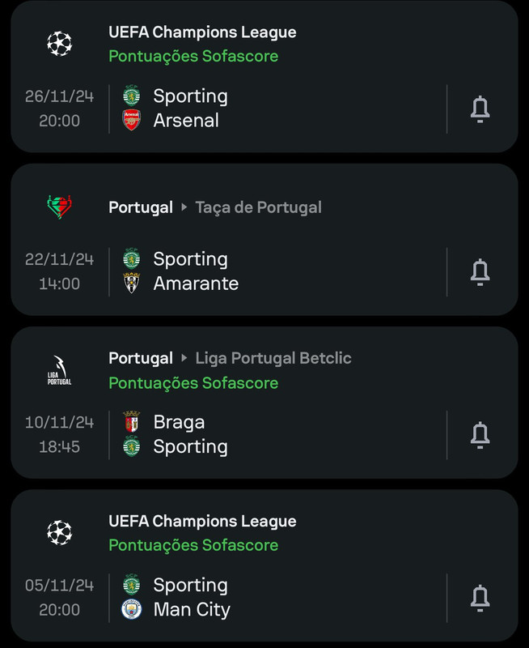Open the Liga Portugal Betclic competition link
Viewport: 529px width, 648px height.
click(273, 358)
